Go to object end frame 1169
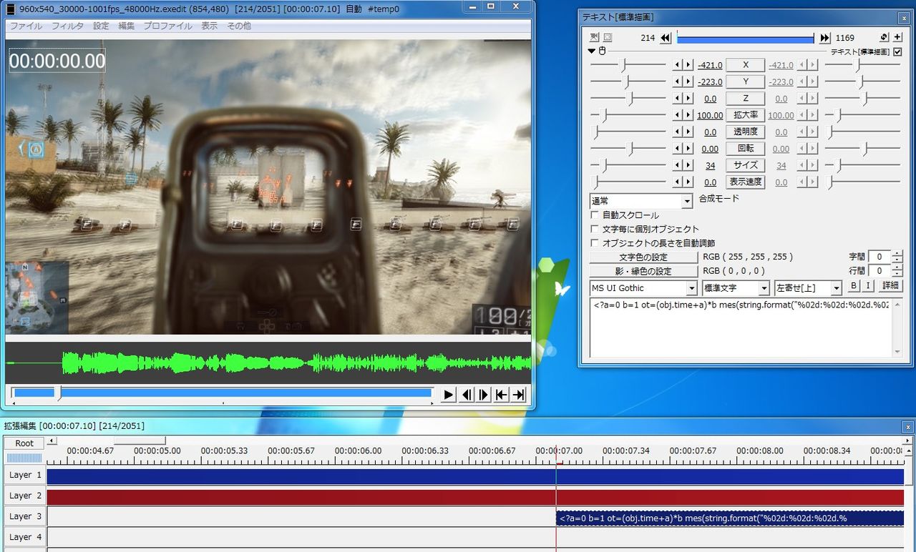The image size is (916, 552). 824,38
